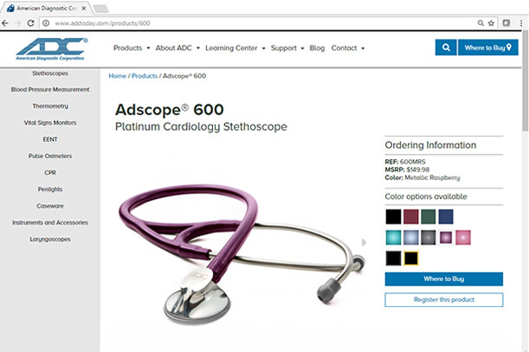
Task: Click the browser back arrow
Action: tap(5, 23)
